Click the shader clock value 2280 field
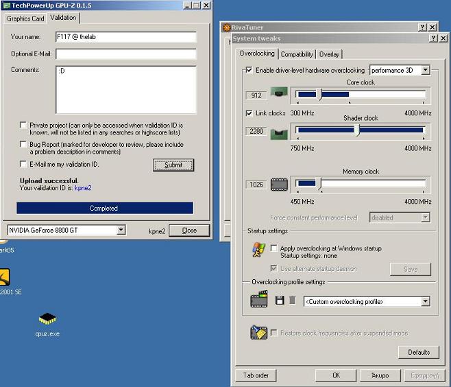This screenshot has width=451, height=387. [x=256, y=131]
